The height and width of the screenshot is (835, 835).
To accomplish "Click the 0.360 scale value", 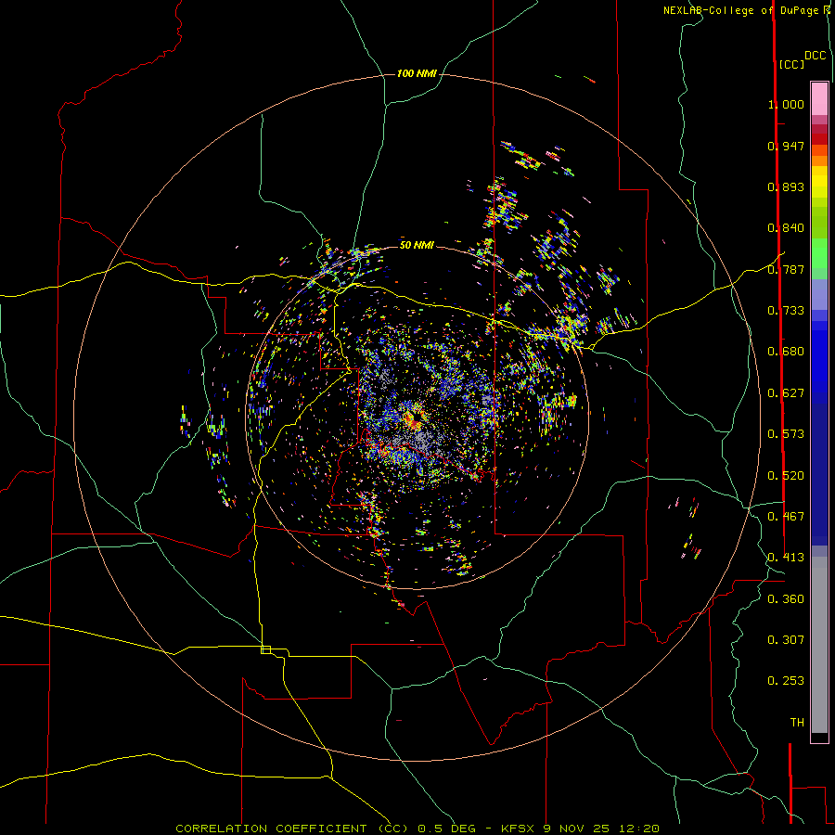I will pos(786,599).
